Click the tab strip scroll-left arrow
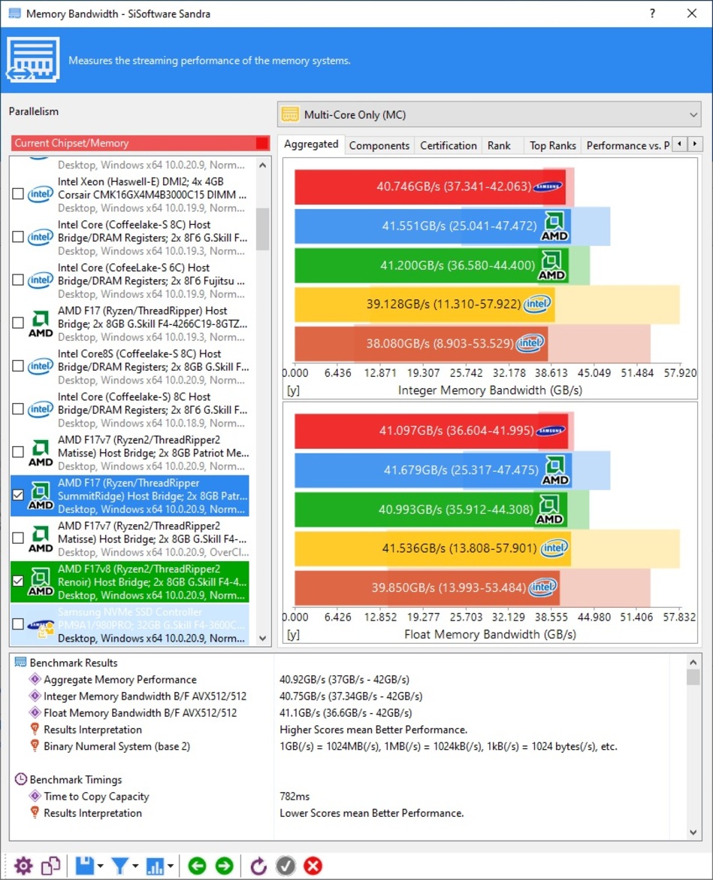713x880 pixels. point(679,144)
